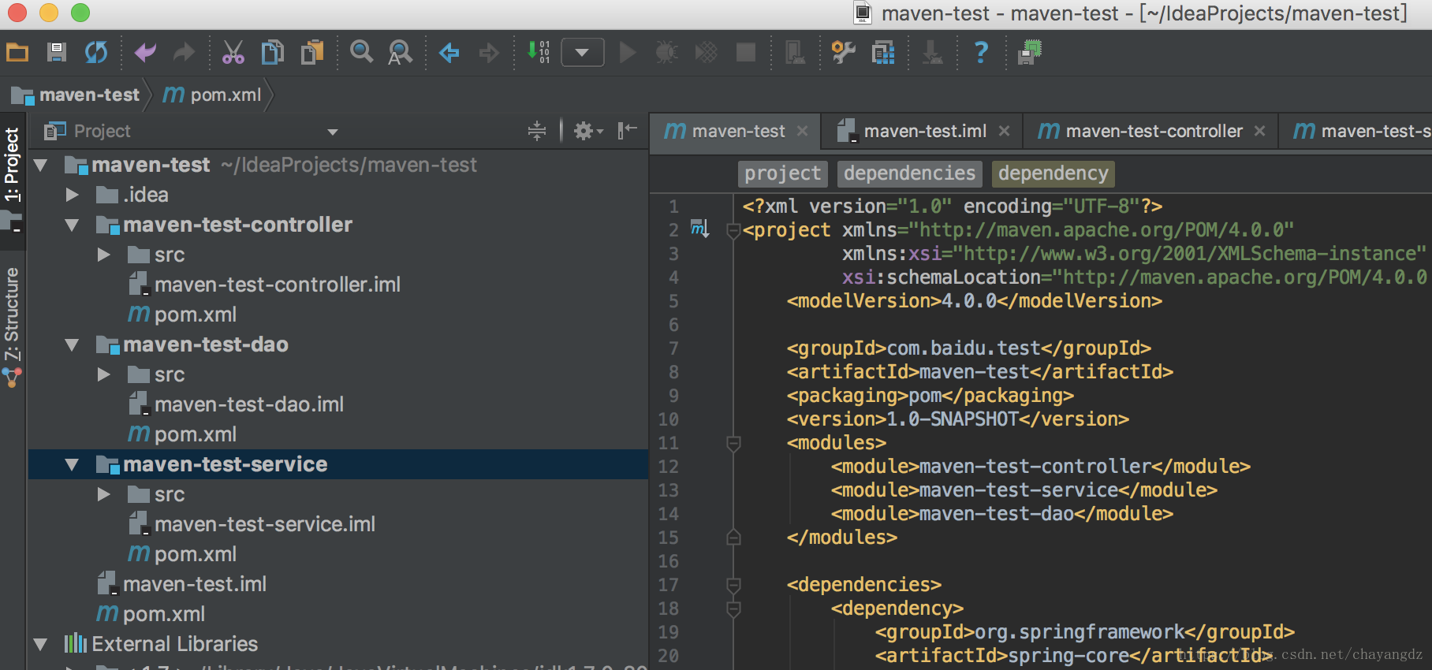The height and width of the screenshot is (670, 1432).
Task: Select maven-test-dao.iml file
Action: pyautogui.click(x=236, y=404)
